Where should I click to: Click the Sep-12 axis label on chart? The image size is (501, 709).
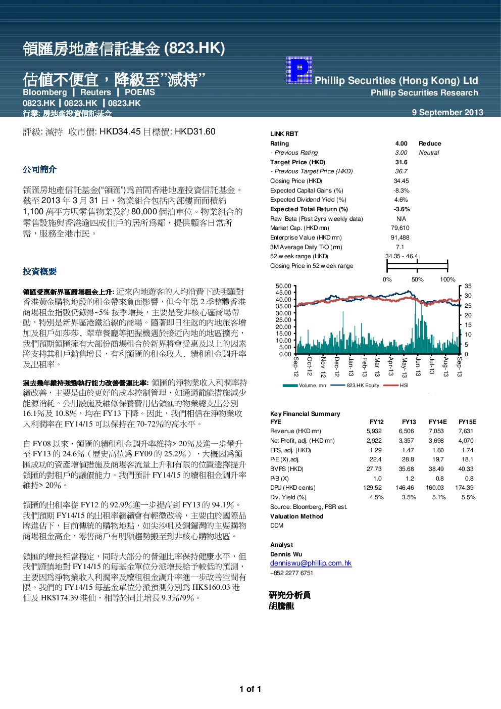(x=296, y=366)
